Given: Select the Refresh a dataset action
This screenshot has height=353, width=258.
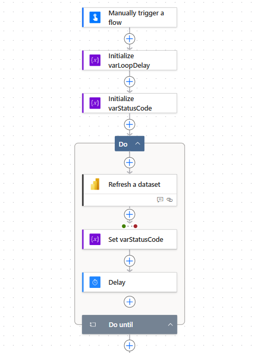Looking at the screenshot, I should pos(130,190).
